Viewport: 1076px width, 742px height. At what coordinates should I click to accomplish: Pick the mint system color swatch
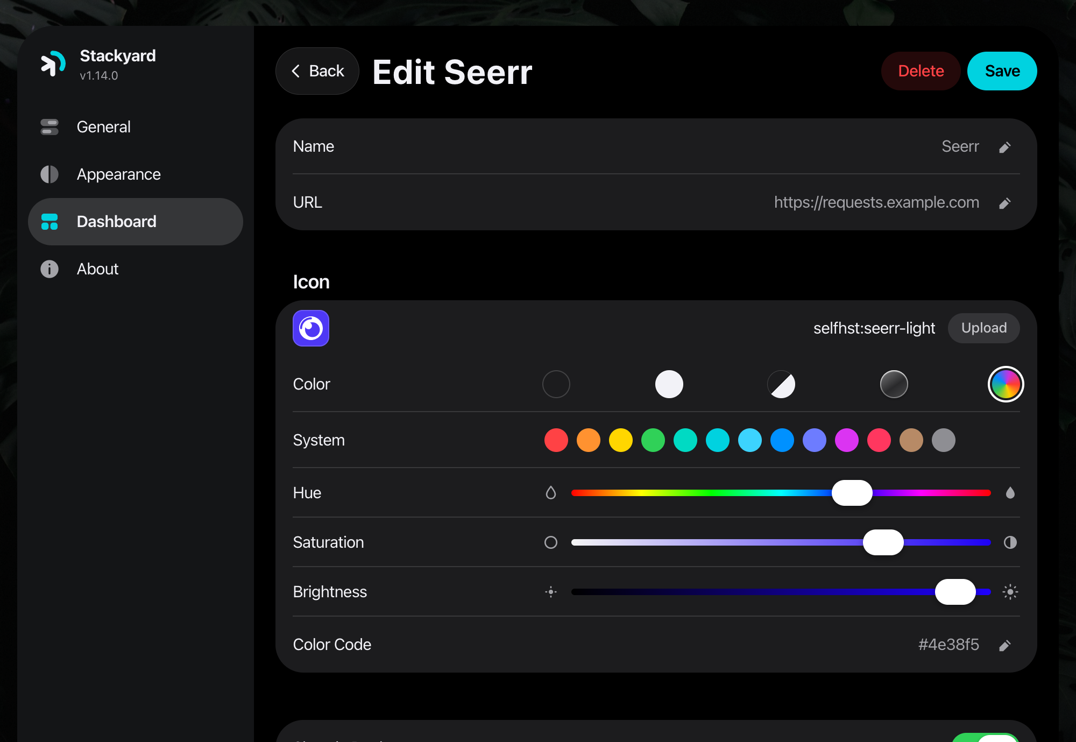(x=685, y=440)
